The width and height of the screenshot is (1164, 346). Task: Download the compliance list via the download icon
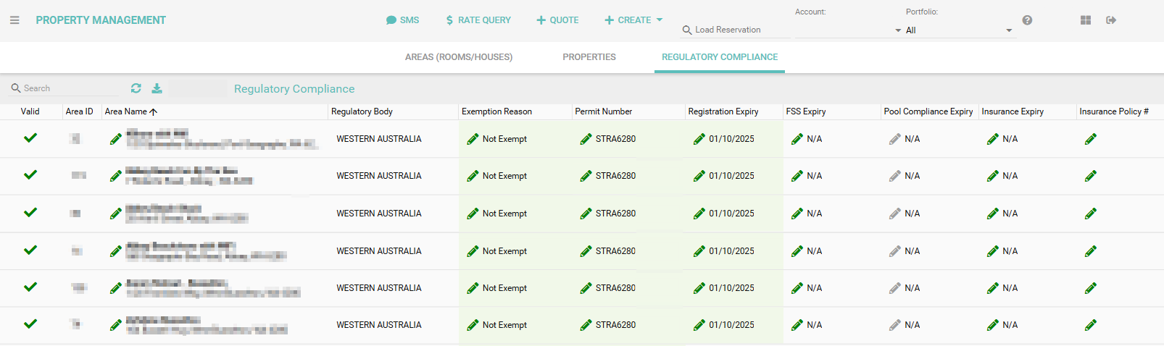[157, 88]
